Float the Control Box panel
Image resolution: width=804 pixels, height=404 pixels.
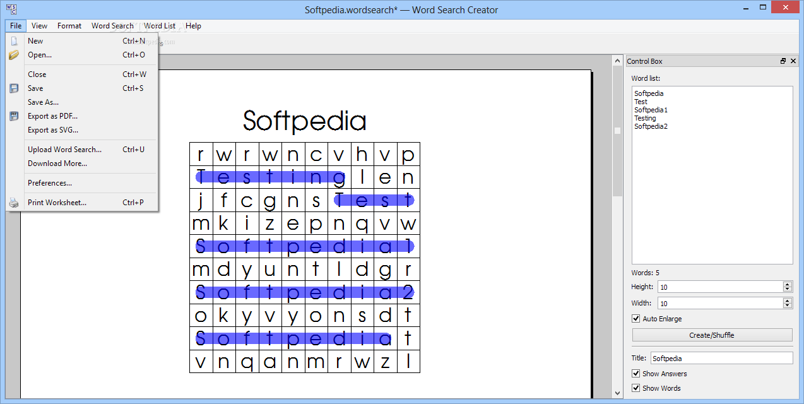(783, 61)
